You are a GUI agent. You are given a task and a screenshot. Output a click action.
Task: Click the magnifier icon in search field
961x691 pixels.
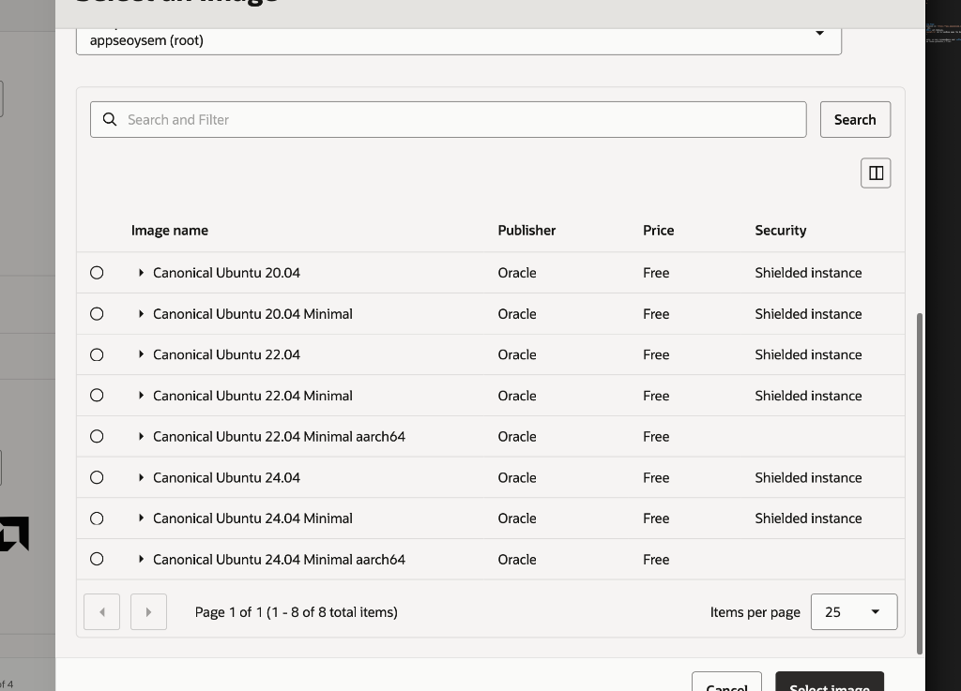pos(110,119)
